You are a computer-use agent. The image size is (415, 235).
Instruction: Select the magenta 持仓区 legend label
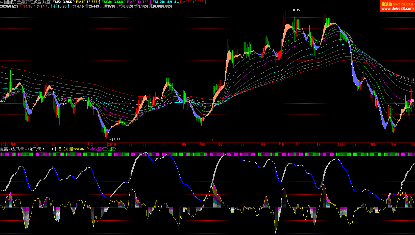pyautogui.click(x=96, y=149)
